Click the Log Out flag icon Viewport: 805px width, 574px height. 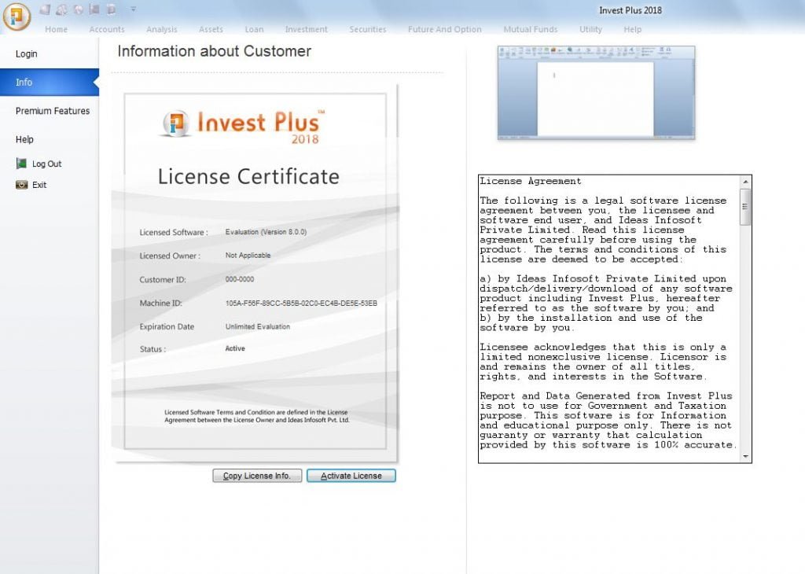tap(21, 164)
